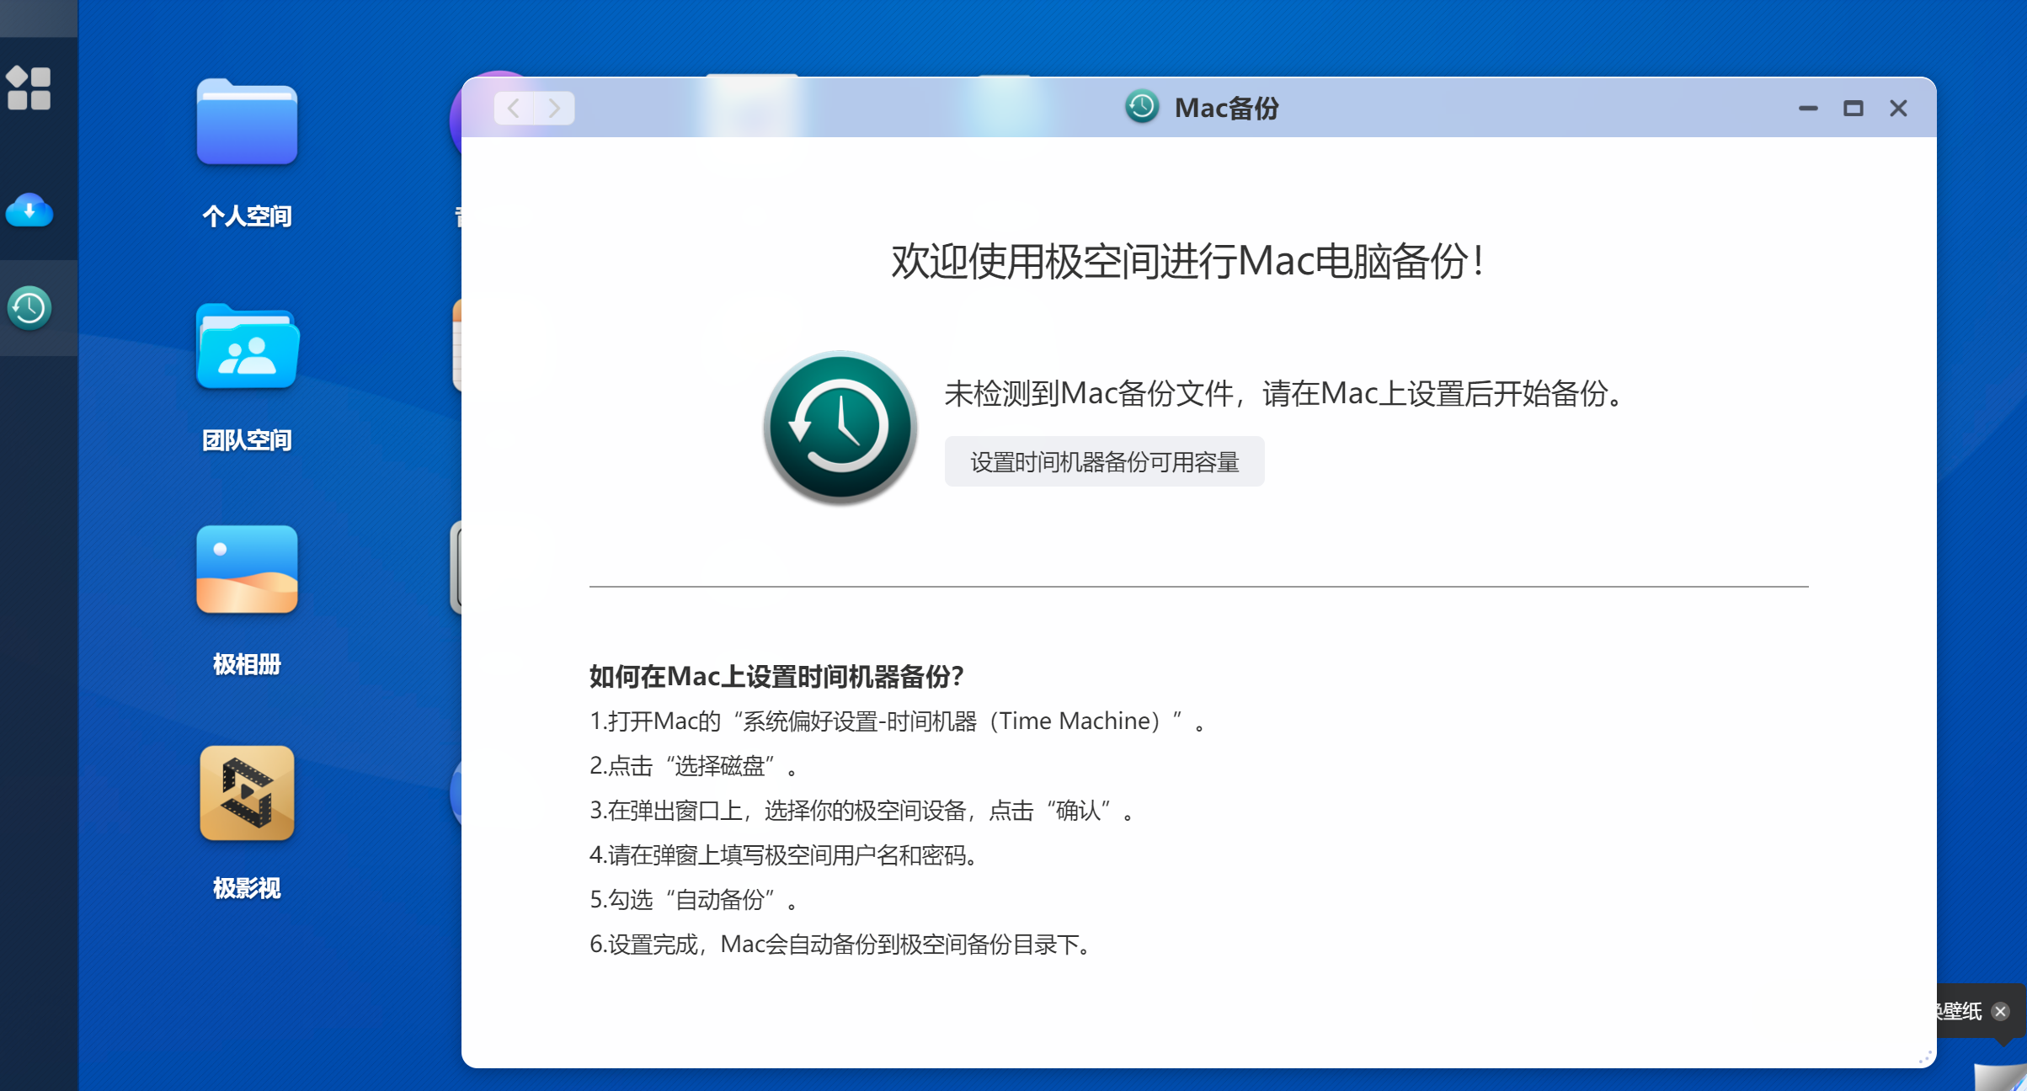Screen dimensions: 2027x1091
Task: Click step 6 text 设置完成
Action: pyautogui.click(x=840, y=945)
